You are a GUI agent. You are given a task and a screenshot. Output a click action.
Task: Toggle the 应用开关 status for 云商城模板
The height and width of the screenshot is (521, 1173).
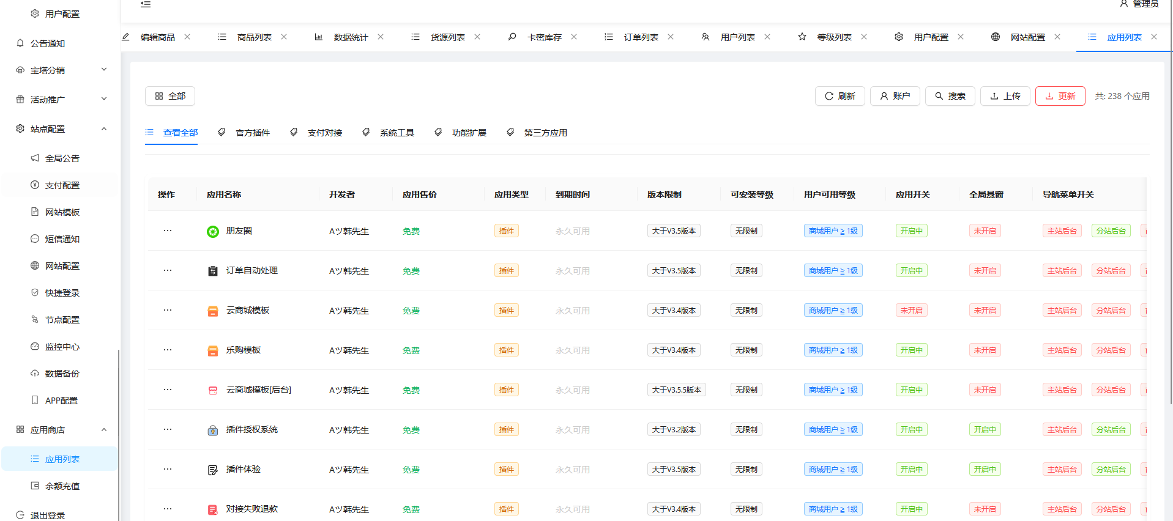(x=911, y=311)
